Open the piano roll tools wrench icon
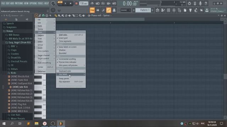227x127 pixels. click(x=40, y=16)
